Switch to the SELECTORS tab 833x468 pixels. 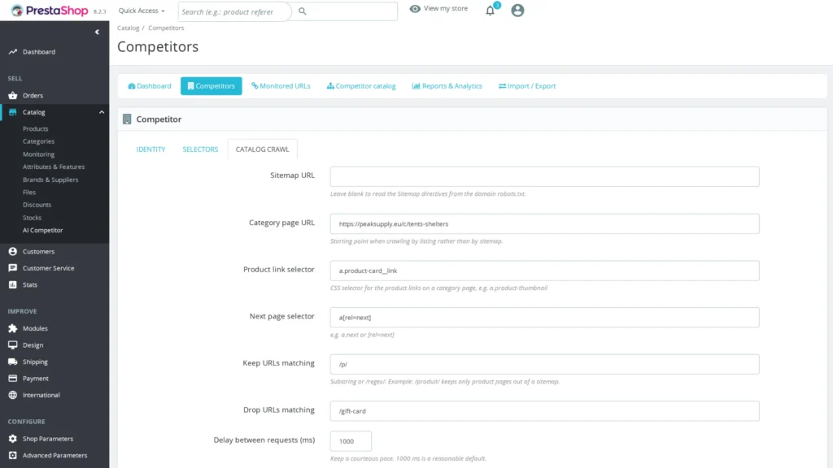point(200,149)
